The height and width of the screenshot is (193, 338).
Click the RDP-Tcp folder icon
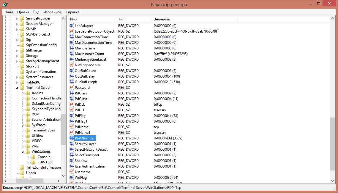pos(34,162)
